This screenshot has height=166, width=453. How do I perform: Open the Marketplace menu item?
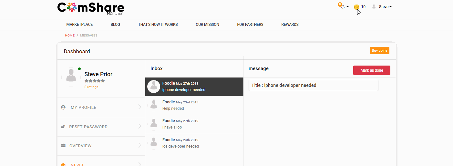click(x=79, y=25)
